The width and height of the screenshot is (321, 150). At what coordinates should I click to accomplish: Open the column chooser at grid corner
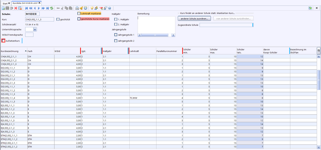pos(318,51)
